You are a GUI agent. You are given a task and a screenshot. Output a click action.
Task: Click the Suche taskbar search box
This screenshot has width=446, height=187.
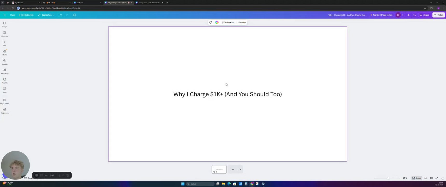(201, 184)
